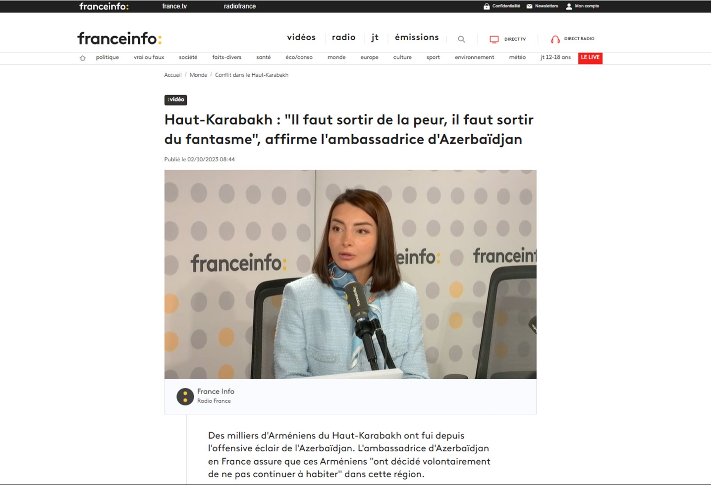
Task: Click the Direct Radio headphones icon
Action: click(x=555, y=39)
